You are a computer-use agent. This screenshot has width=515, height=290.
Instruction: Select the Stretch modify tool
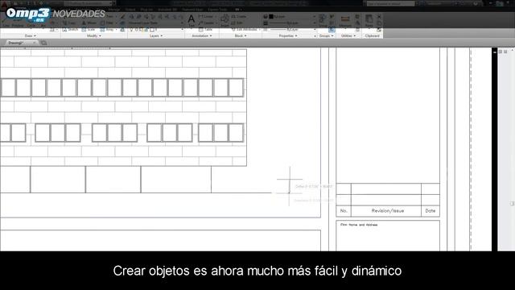(70, 30)
